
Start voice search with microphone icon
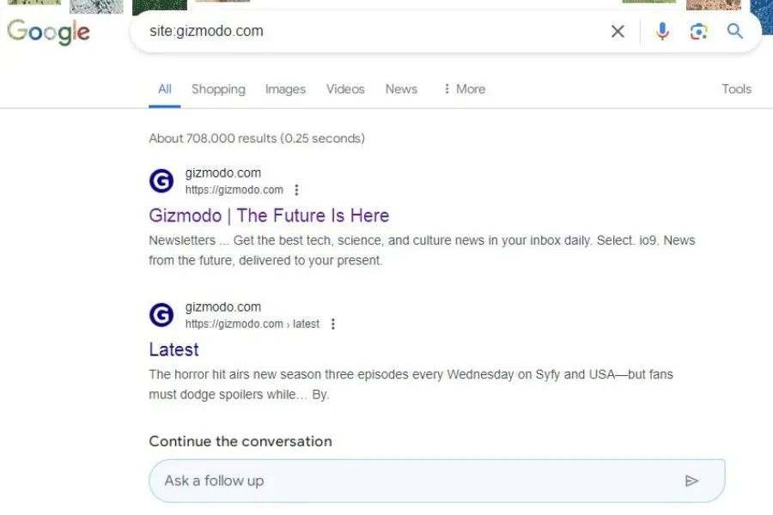(662, 32)
